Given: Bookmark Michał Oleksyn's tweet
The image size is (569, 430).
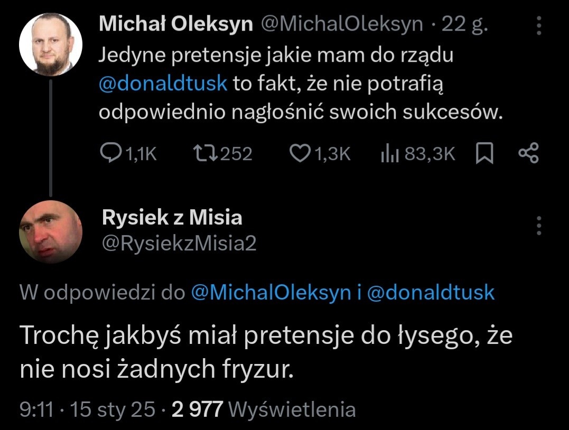Looking at the screenshot, I should (484, 154).
